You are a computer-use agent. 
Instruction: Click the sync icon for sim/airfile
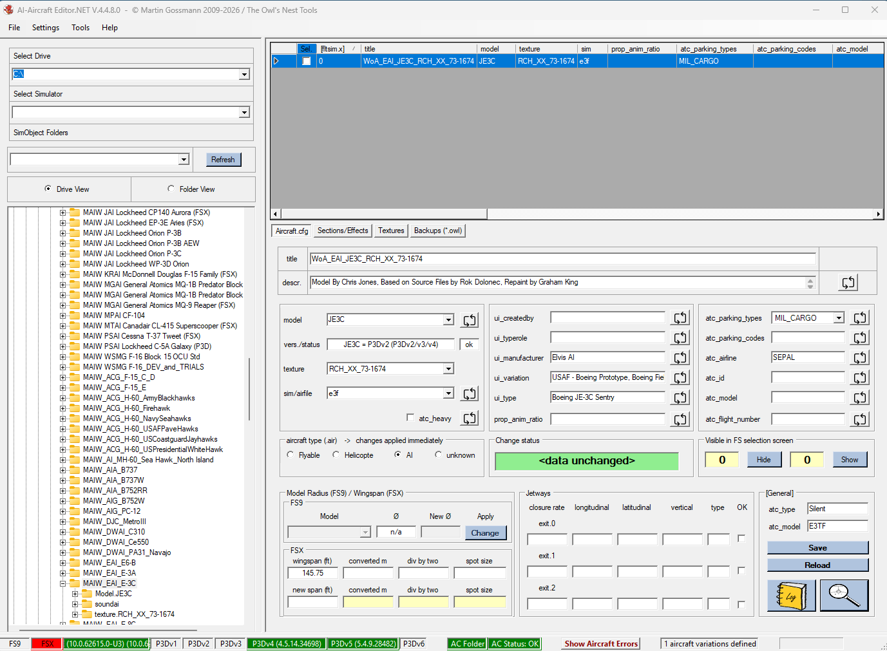coord(470,393)
